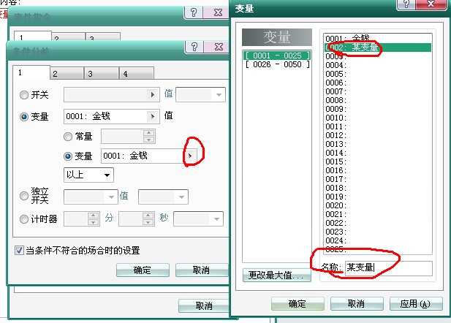Select variable 0022 in list
Viewport: 451px width, 323px height.
[378, 223]
